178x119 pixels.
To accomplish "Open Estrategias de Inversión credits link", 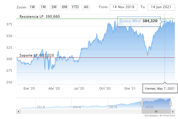I will (160, 116).
